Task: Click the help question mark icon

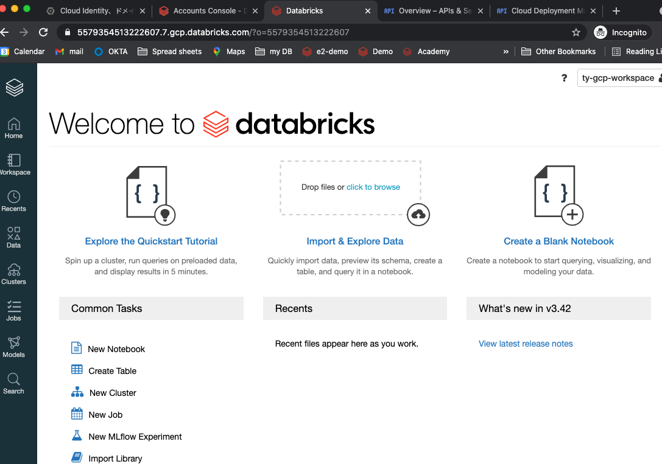Action: tap(564, 78)
